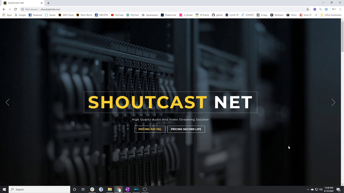The width and height of the screenshot is (344, 193).
Task: Open the Helios bookmark
Action: tap(292, 15)
